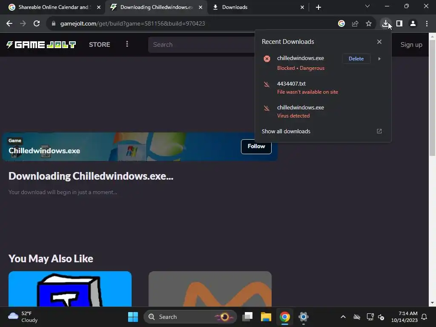Close the Downloads tab

(302, 7)
